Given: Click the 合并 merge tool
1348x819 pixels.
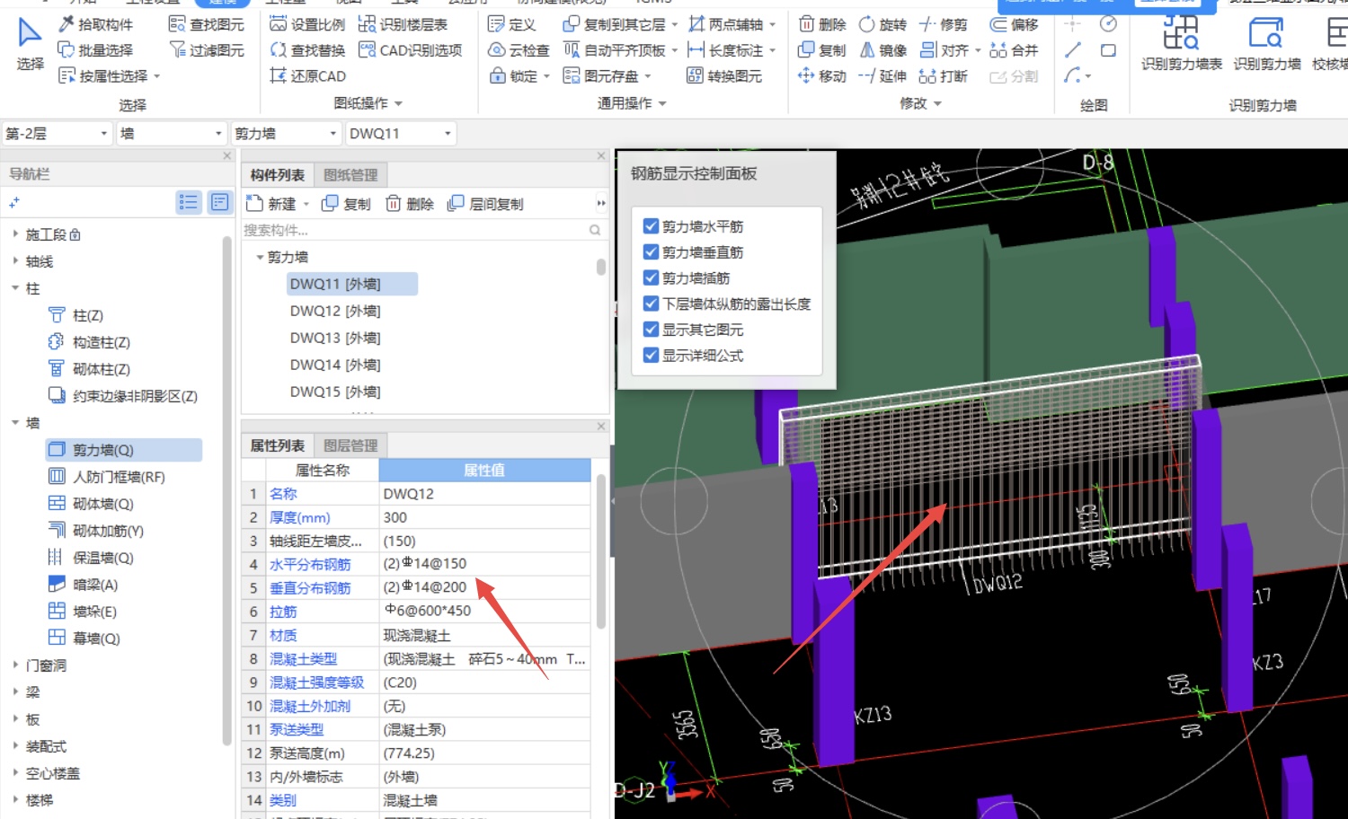Looking at the screenshot, I should point(1014,50).
